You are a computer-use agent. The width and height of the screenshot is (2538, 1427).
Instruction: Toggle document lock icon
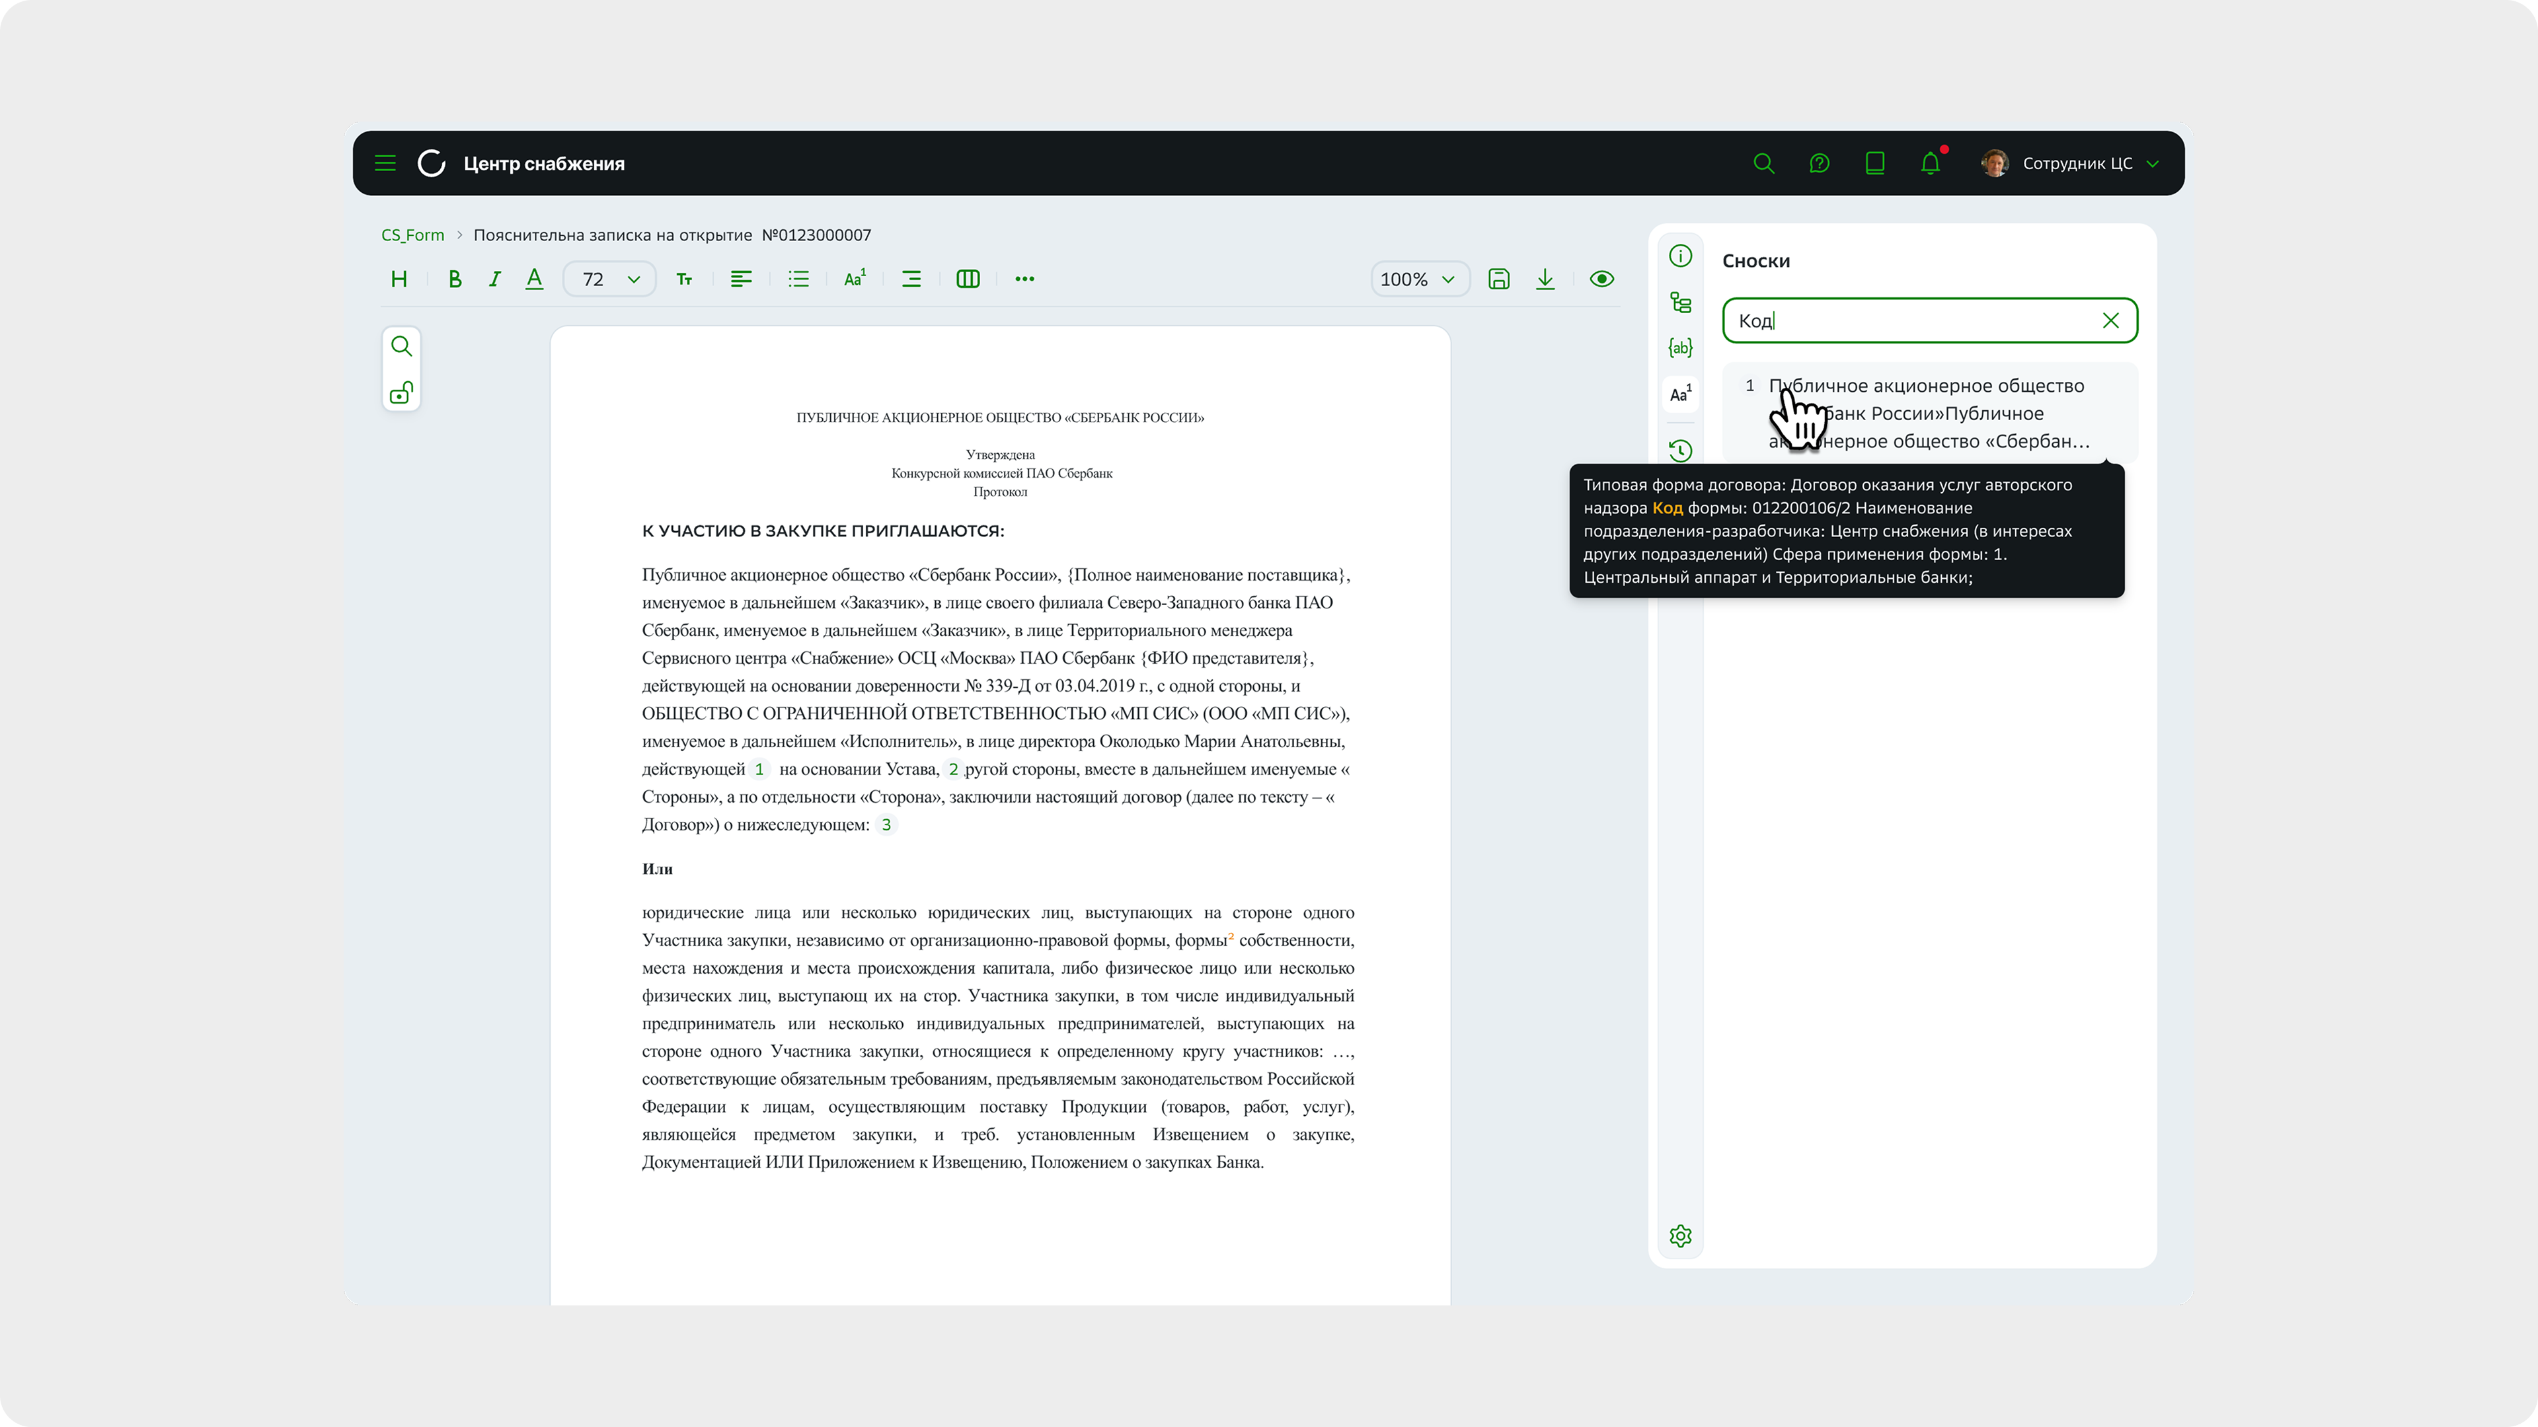401,393
